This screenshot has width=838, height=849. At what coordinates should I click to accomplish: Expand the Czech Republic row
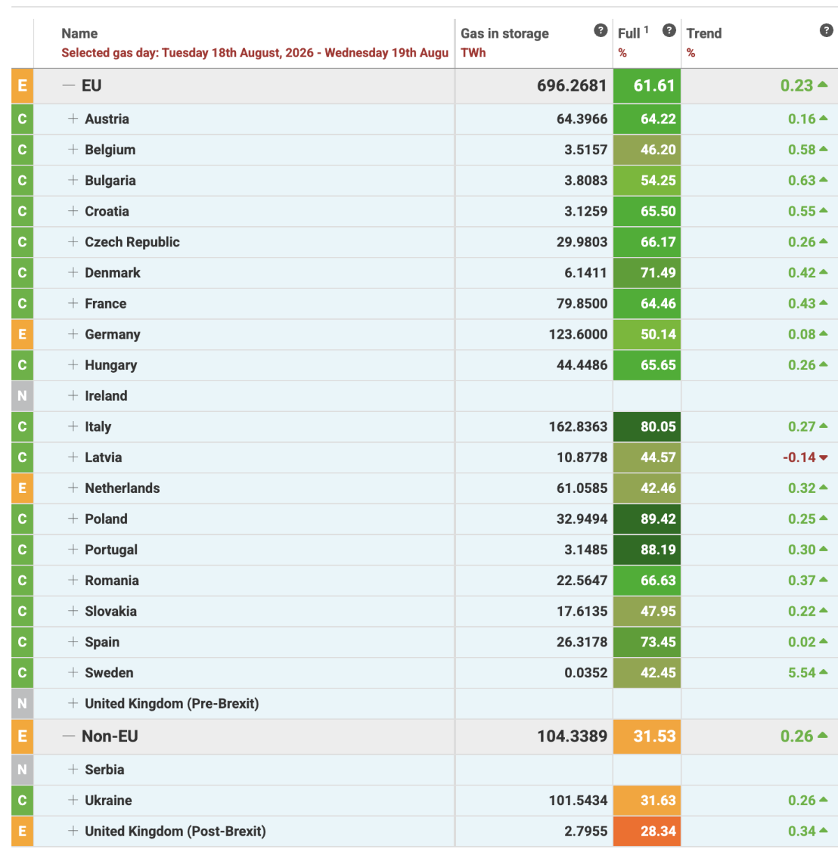pos(73,242)
